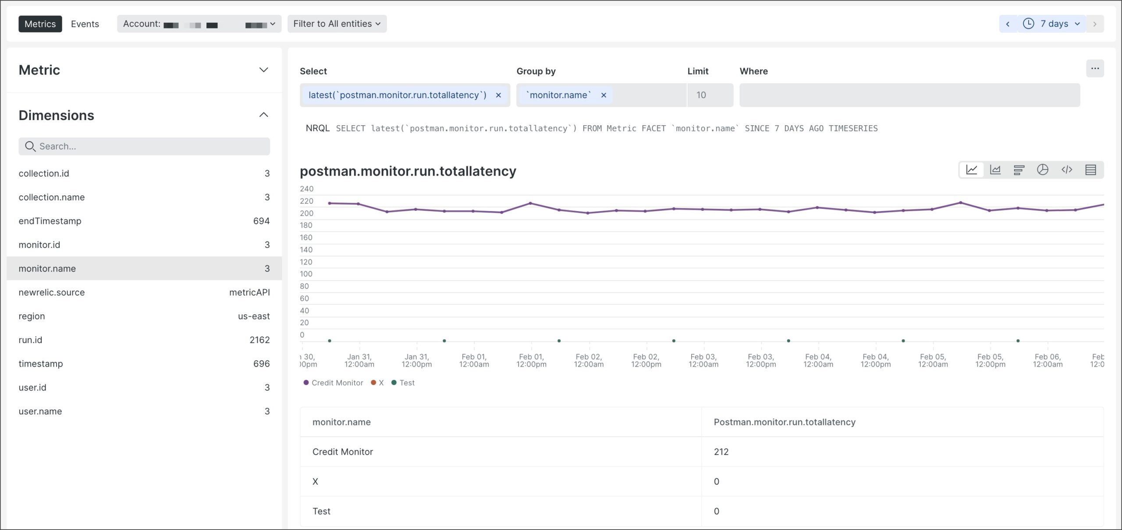
Task: Click the Where filter field
Action: point(909,95)
